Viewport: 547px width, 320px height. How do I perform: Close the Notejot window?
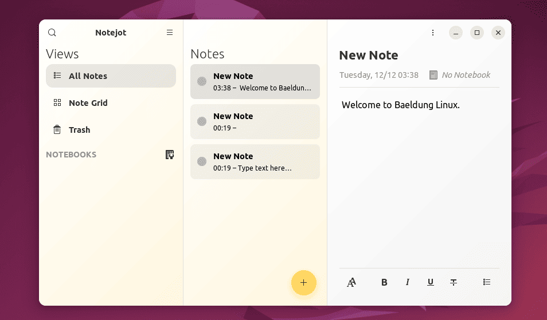click(498, 33)
